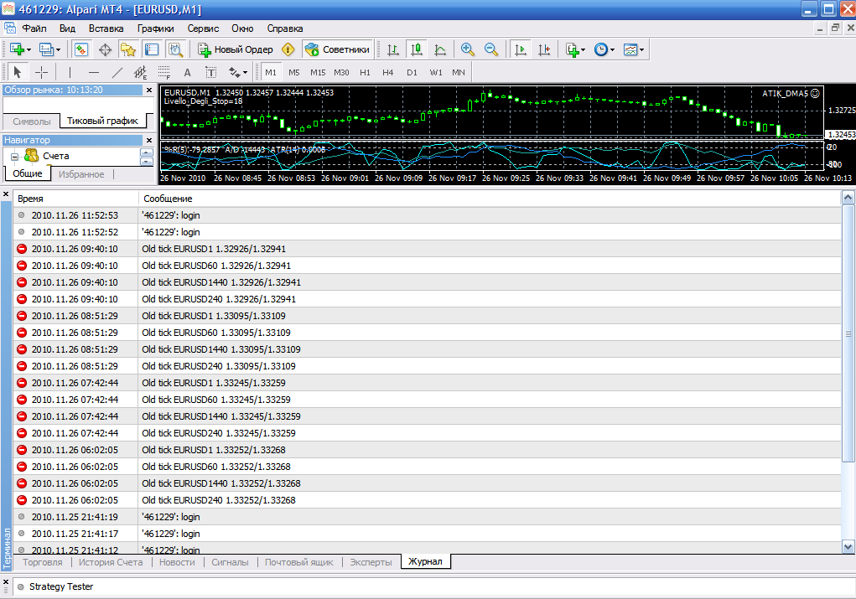
Task: Switch timeframe to M1
Action: tap(271, 72)
